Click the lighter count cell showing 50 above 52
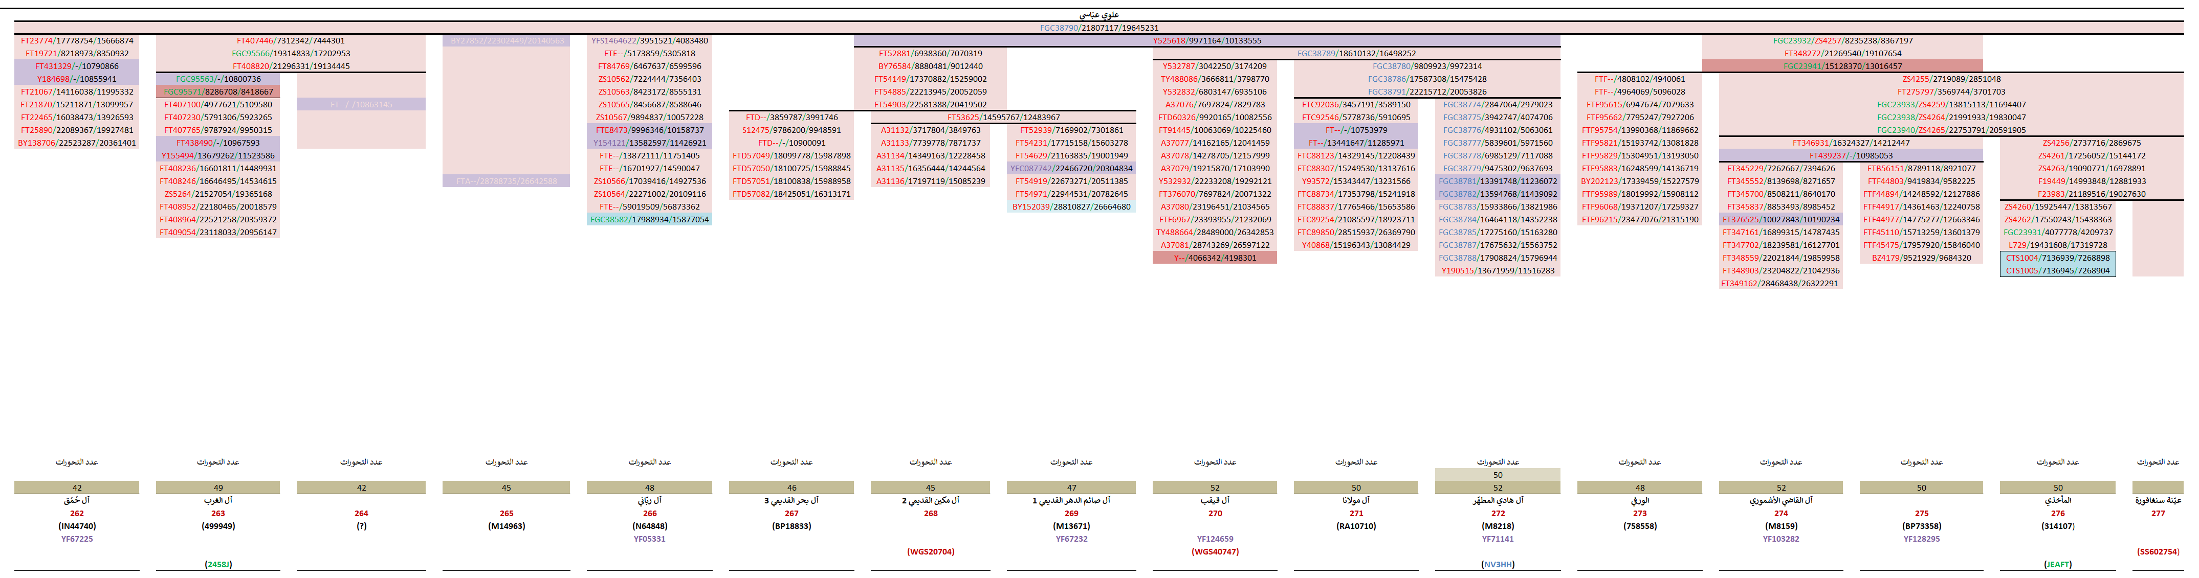This screenshot has height=578, width=2199. click(x=1498, y=475)
